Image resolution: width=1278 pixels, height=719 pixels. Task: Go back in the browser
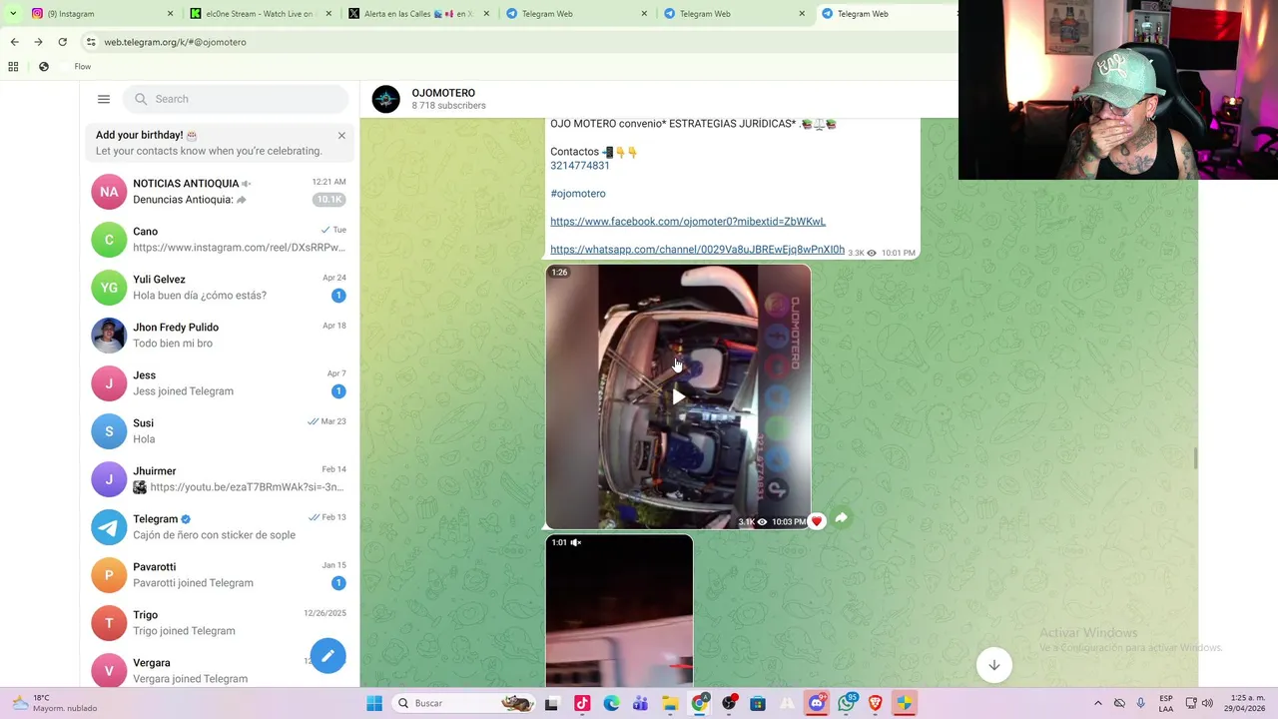coord(14,42)
